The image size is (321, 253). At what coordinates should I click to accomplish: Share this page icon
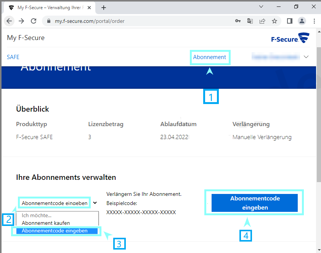coord(262,21)
